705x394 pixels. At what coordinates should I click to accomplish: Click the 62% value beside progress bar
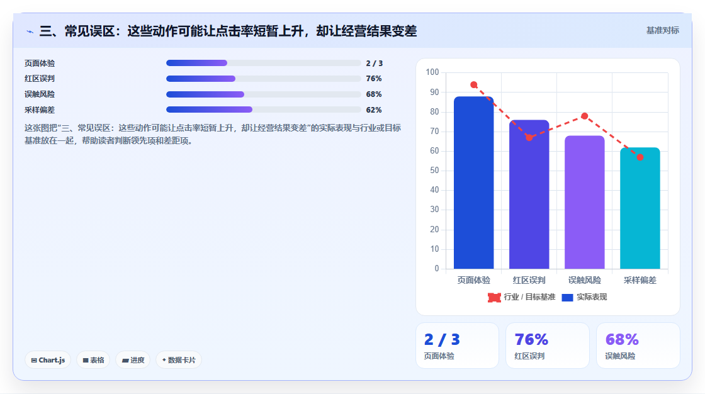click(374, 110)
